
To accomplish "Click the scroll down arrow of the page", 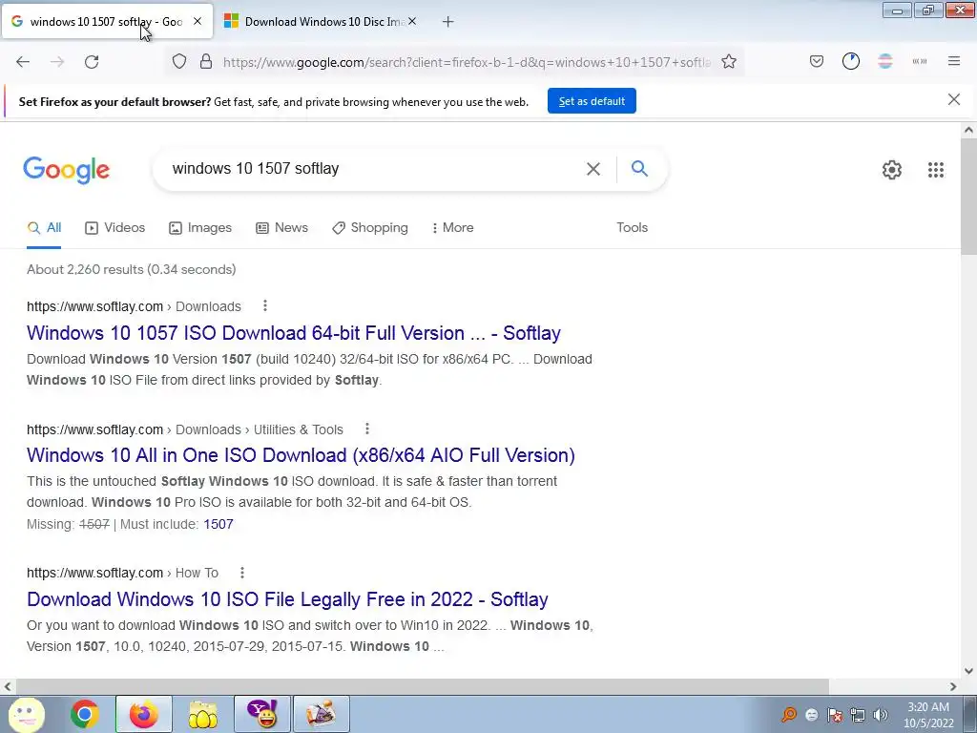I will click(968, 671).
